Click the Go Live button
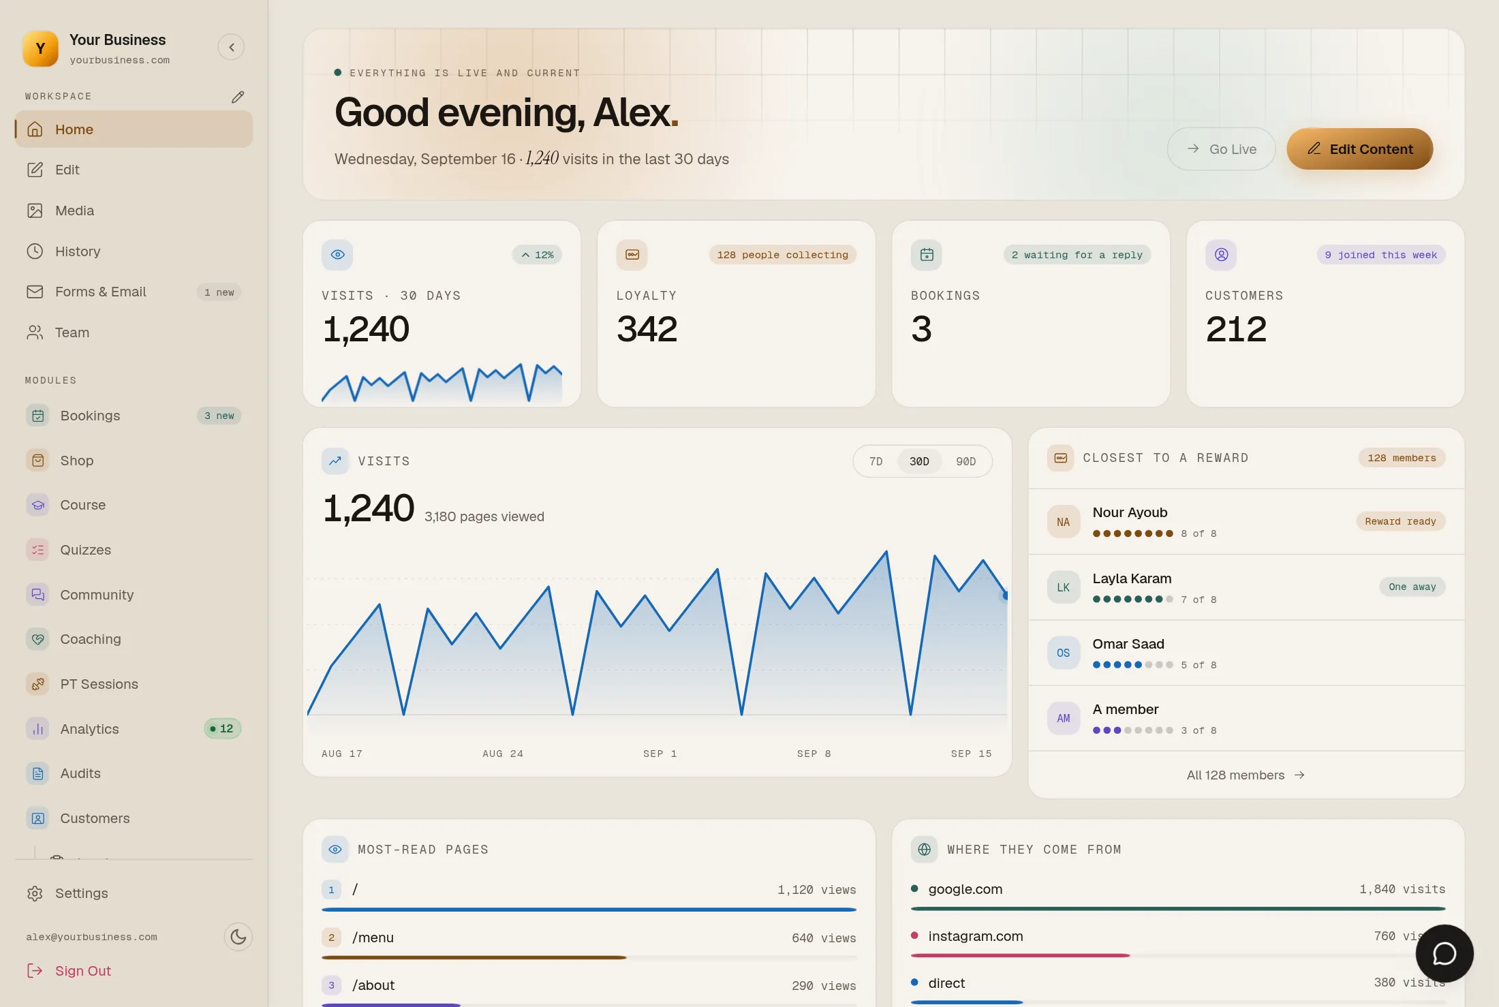This screenshot has width=1499, height=1007. click(1221, 149)
